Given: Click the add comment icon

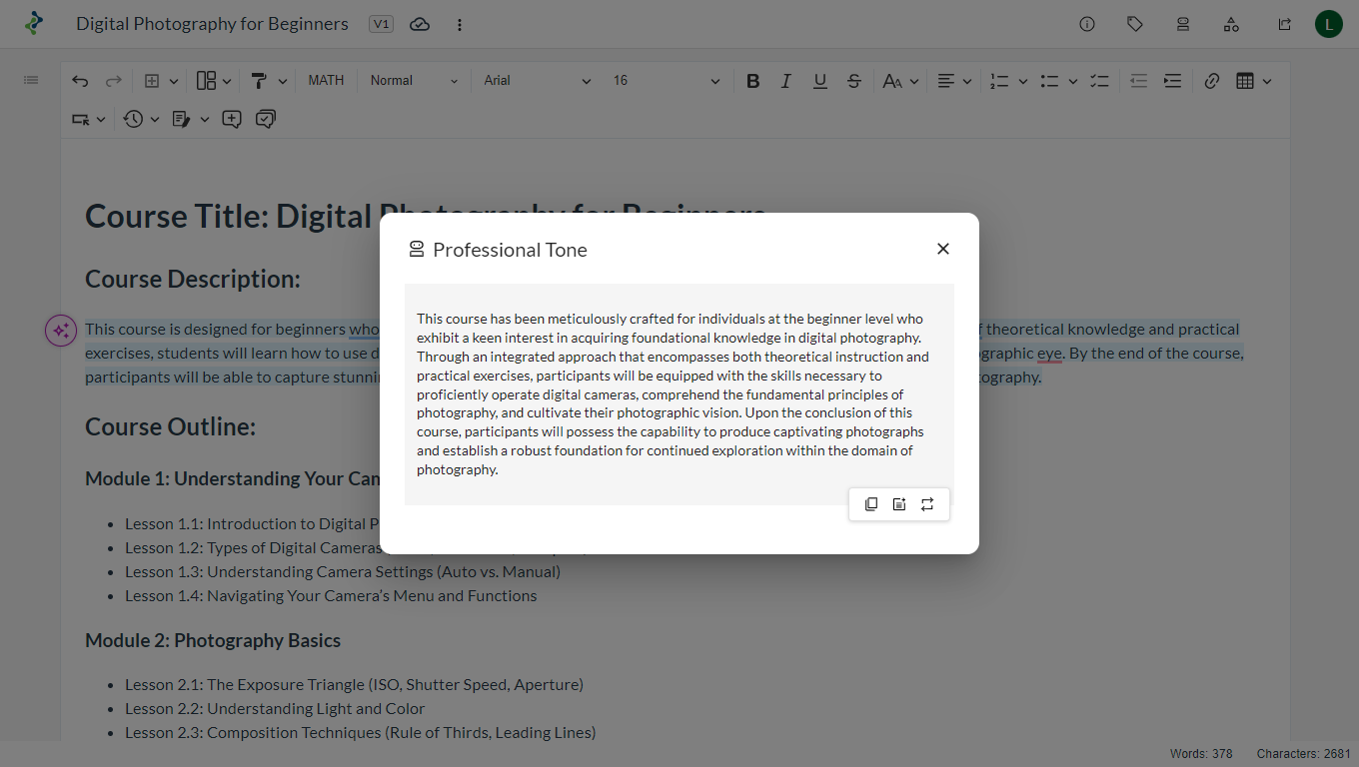Looking at the screenshot, I should pos(232,119).
